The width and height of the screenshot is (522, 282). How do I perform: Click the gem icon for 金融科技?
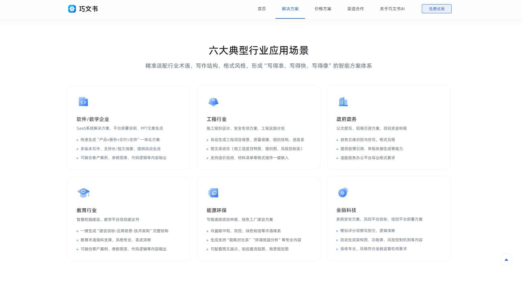(x=343, y=193)
